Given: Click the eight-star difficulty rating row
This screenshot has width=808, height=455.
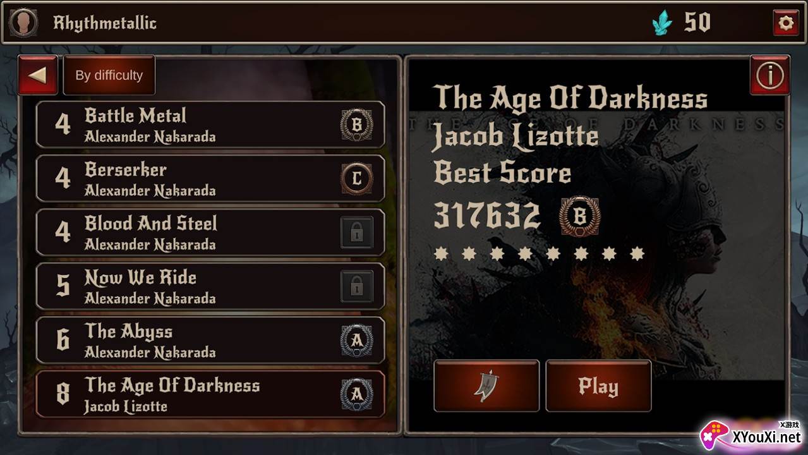Looking at the screenshot, I should (539, 254).
